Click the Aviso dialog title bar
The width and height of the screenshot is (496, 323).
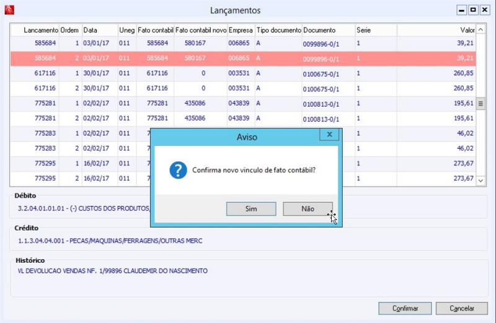(x=247, y=137)
